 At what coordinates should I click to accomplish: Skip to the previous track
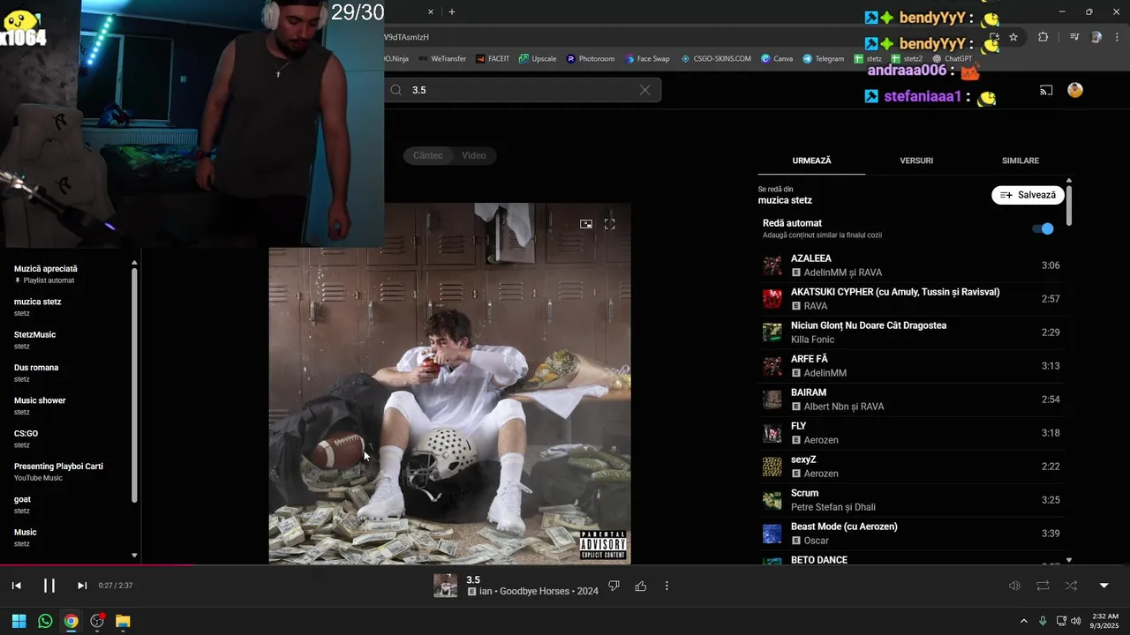16,586
